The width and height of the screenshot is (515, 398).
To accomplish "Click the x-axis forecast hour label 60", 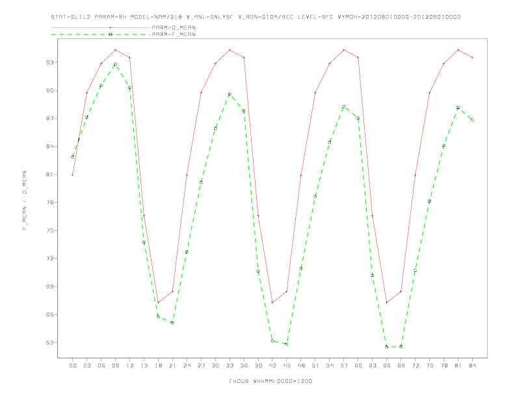I will click(x=358, y=365).
